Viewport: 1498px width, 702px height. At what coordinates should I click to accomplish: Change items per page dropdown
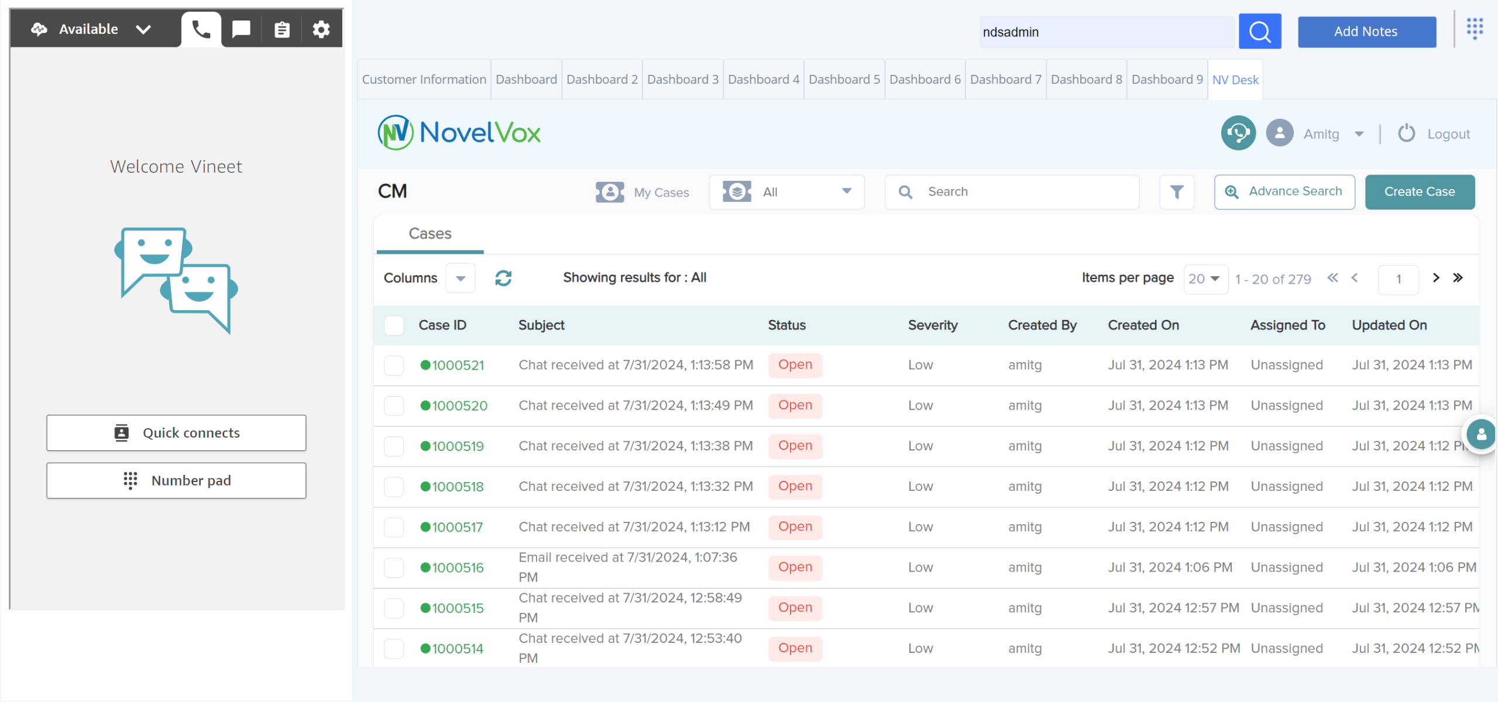point(1205,279)
